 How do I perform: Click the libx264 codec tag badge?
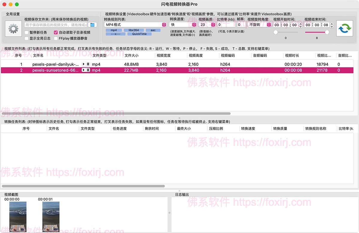133,30
